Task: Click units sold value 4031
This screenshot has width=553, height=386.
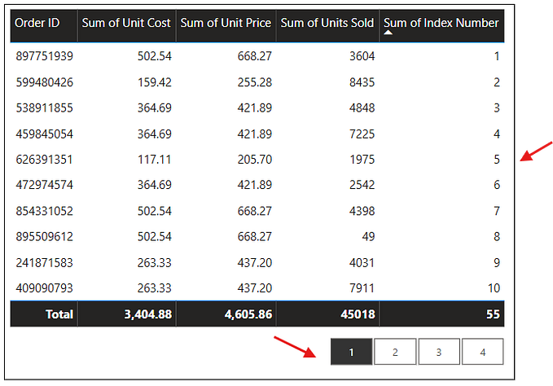Action: point(362,262)
